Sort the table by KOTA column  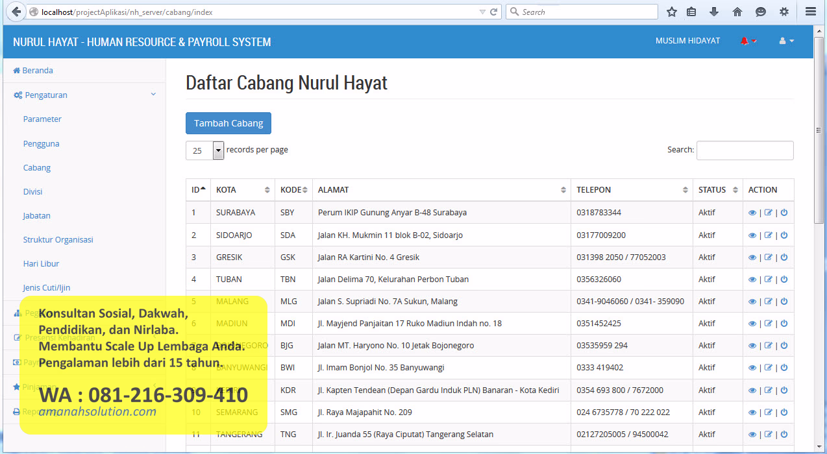click(243, 190)
